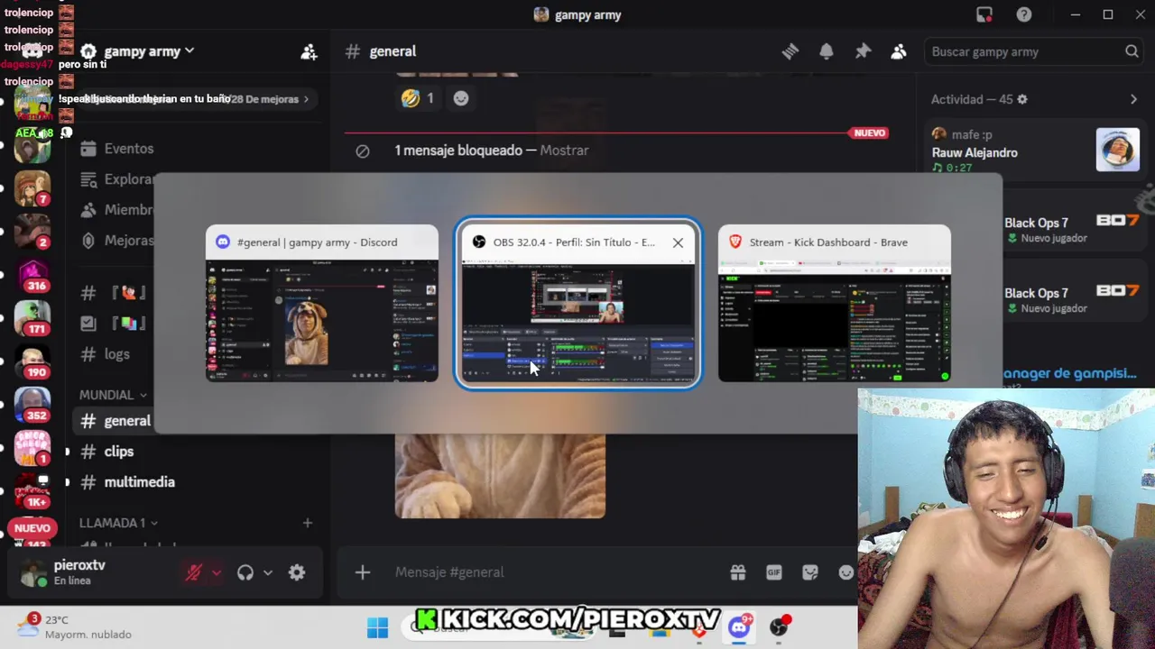The image size is (1155, 649).
Task: Select the logs channel
Action: (x=116, y=354)
